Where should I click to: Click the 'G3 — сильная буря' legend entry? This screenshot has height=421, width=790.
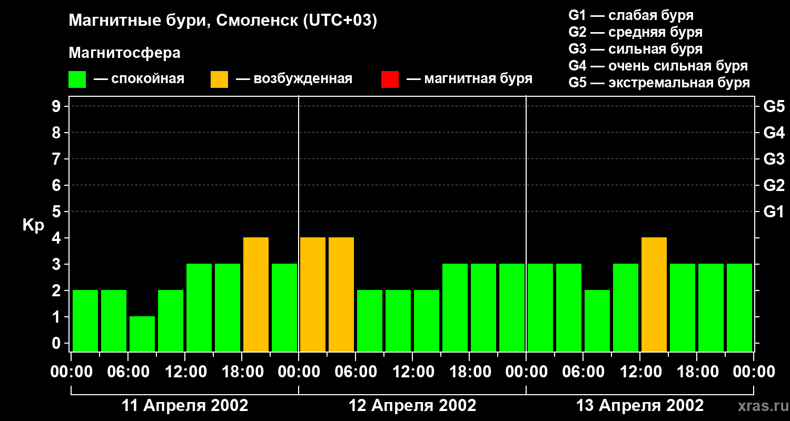635,49
